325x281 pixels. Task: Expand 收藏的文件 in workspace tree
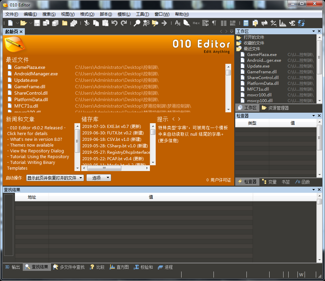254,43
